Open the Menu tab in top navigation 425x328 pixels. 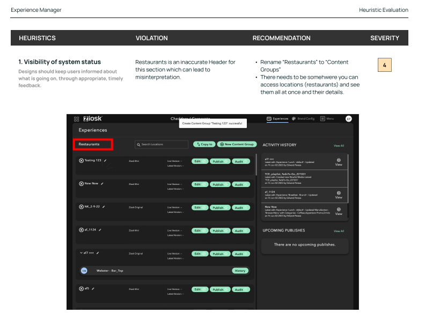coord(327,118)
